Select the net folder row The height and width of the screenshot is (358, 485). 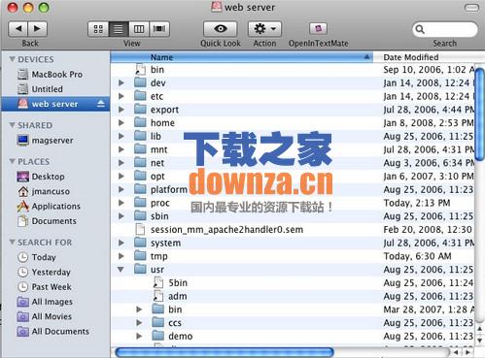coord(293,163)
